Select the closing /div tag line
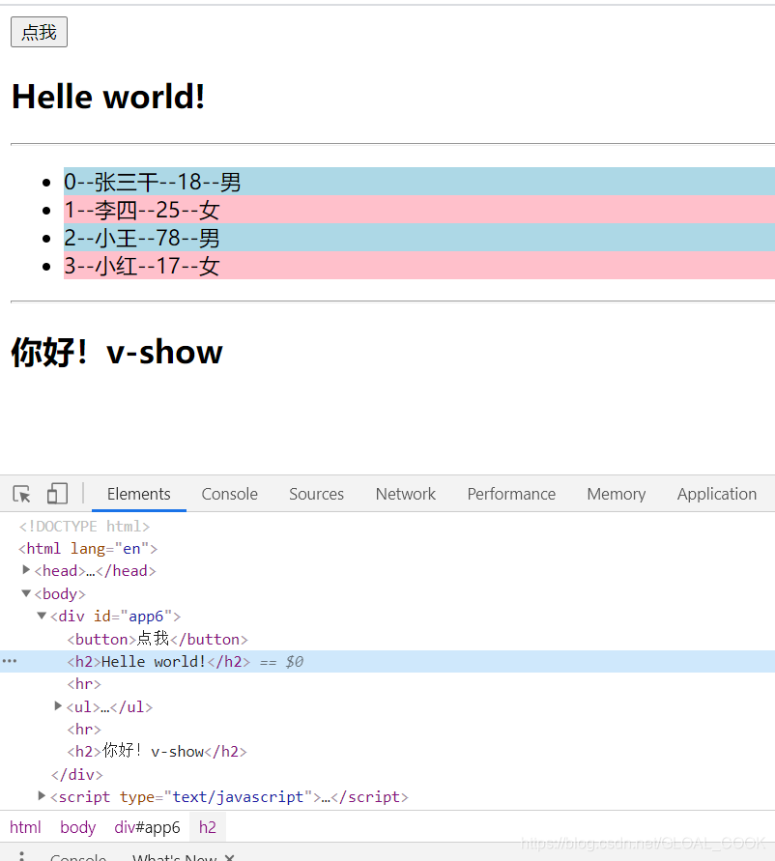Viewport: 775px width, 861px height. 77,774
